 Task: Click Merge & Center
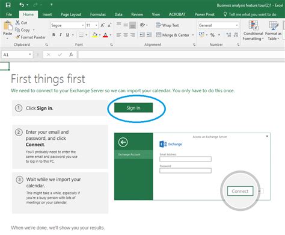pyautogui.click(x=173, y=35)
